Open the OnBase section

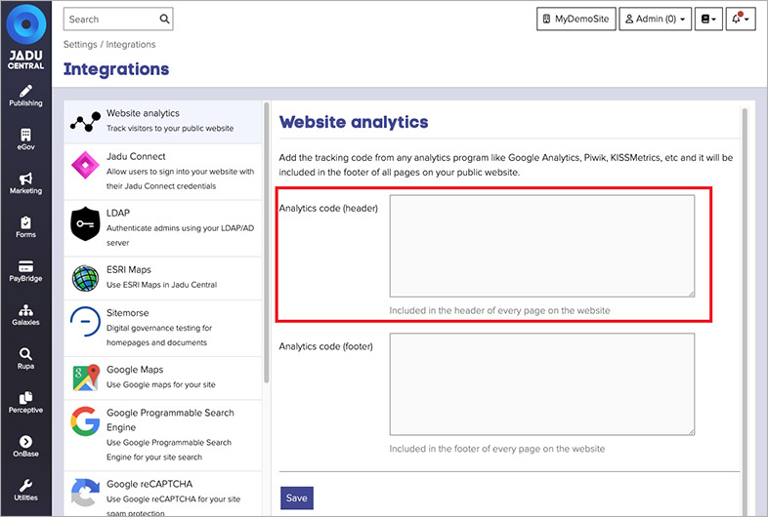click(25, 446)
